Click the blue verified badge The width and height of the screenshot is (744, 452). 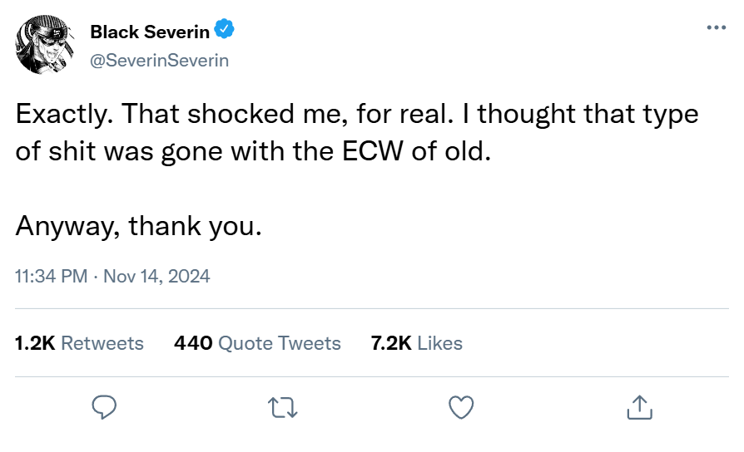tap(224, 31)
